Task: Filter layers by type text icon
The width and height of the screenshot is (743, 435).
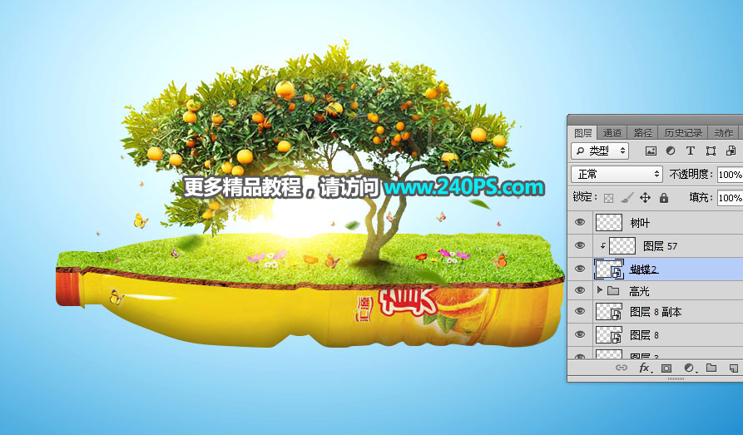Action: (x=691, y=151)
